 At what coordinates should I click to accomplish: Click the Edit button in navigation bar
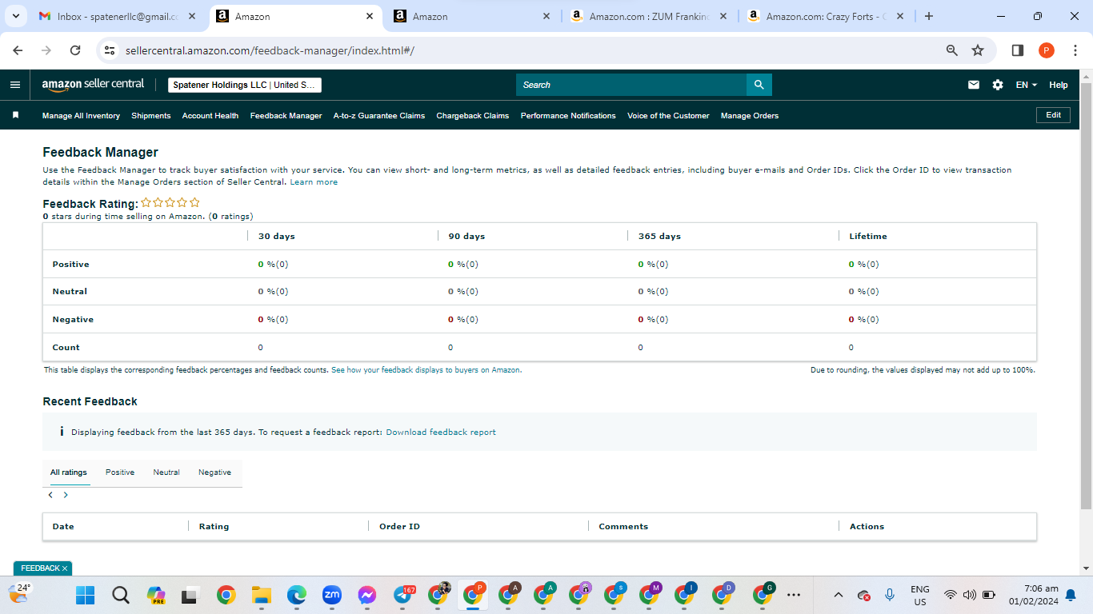click(x=1053, y=115)
